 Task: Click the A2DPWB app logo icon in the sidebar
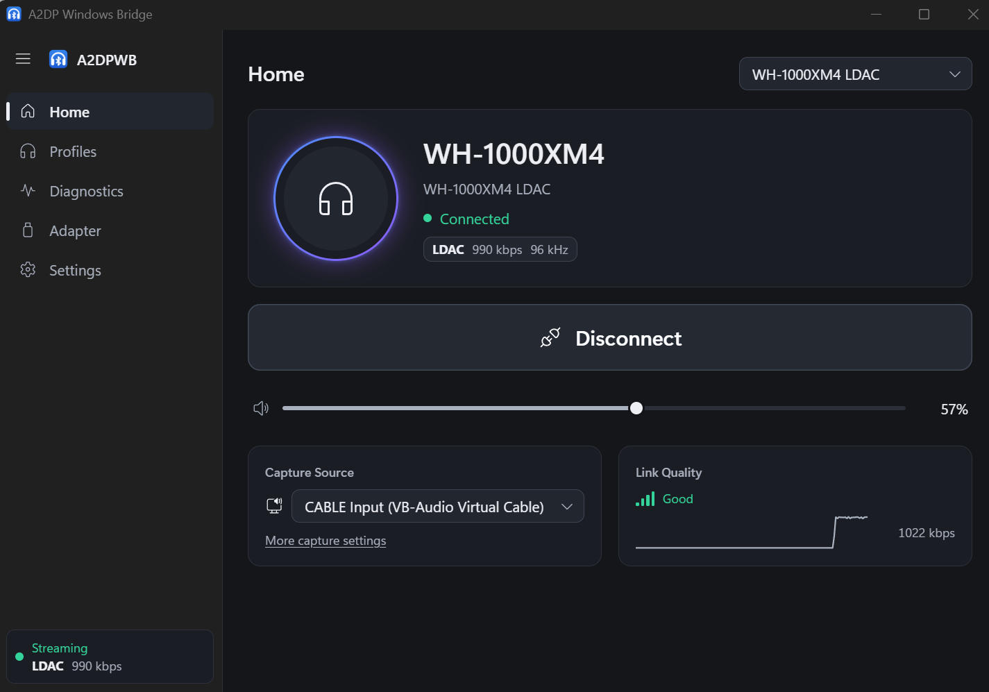coord(58,60)
